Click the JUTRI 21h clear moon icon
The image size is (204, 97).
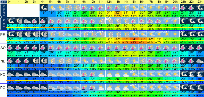[x=184, y=21]
